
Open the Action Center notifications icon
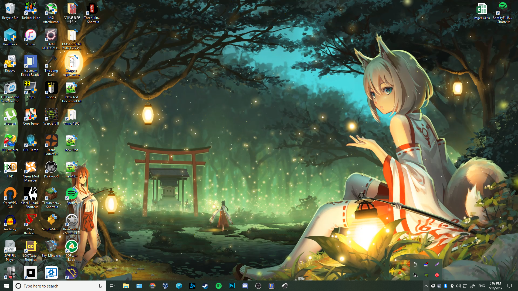pos(509,286)
